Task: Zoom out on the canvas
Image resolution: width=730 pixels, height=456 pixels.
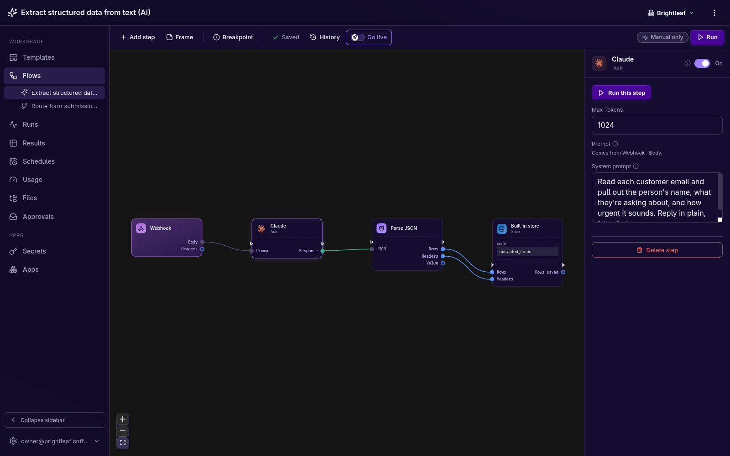Action: (123, 431)
